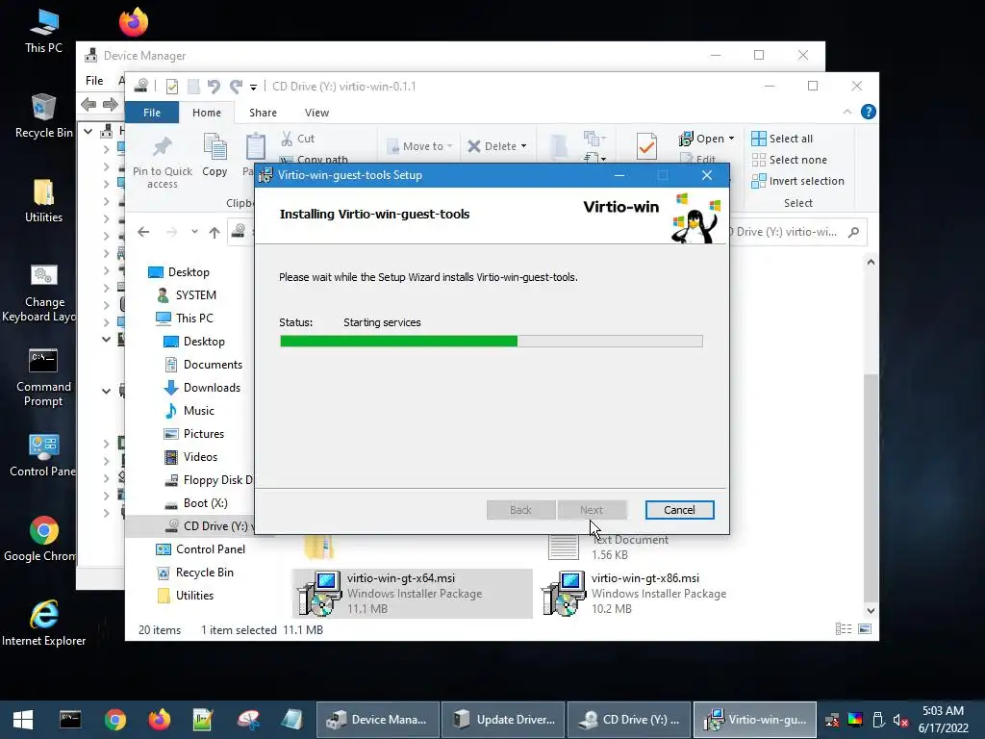The width and height of the screenshot is (985, 739).
Task: Launch Command Prompt desktop shortcut
Action: pos(43,377)
